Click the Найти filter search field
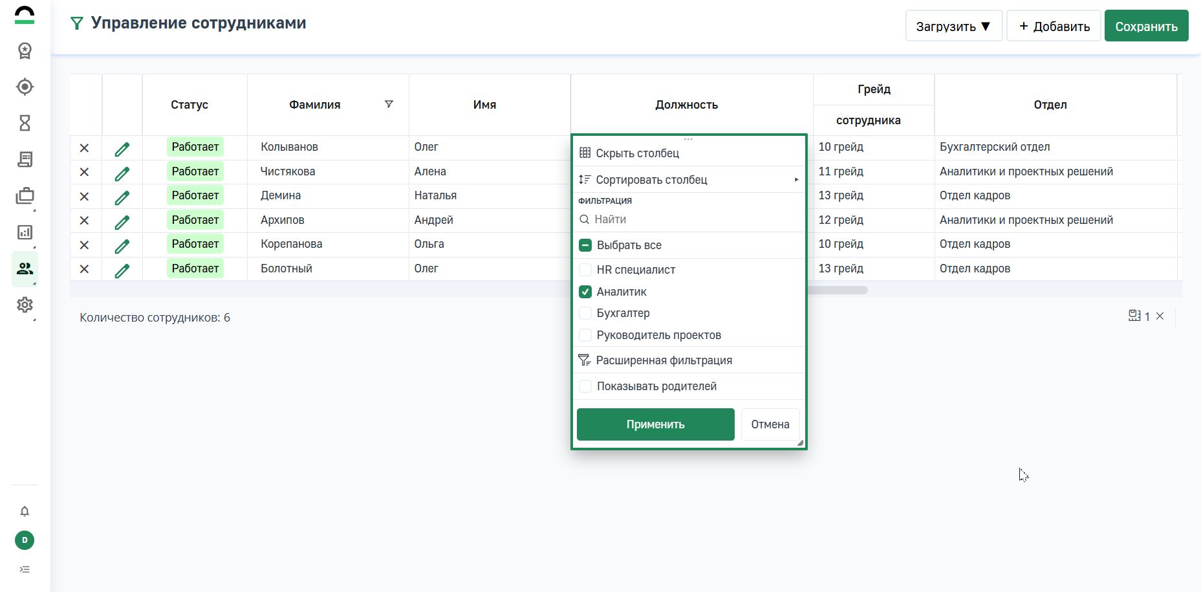This screenshot has height=592, width=1201. coord(692,219)
